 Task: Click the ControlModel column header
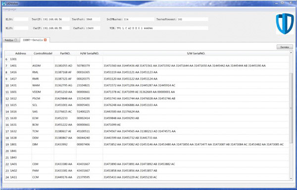click(x=43, y=53)
